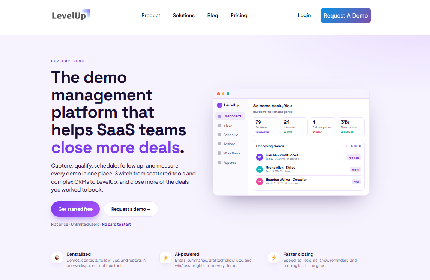Click the Welcome back, Alex heading
Screen dimensions: 430x280
pyautogui.click(x=272, y=106)
